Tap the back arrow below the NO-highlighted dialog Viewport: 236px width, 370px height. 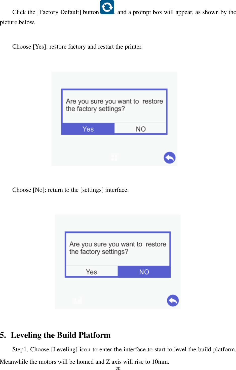[173, 301]
